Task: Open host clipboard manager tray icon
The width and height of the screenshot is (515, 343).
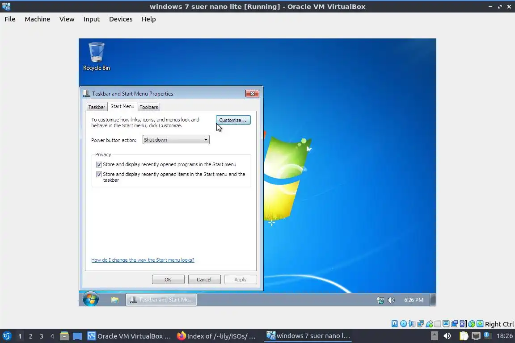Action: [x=464, y=336]
